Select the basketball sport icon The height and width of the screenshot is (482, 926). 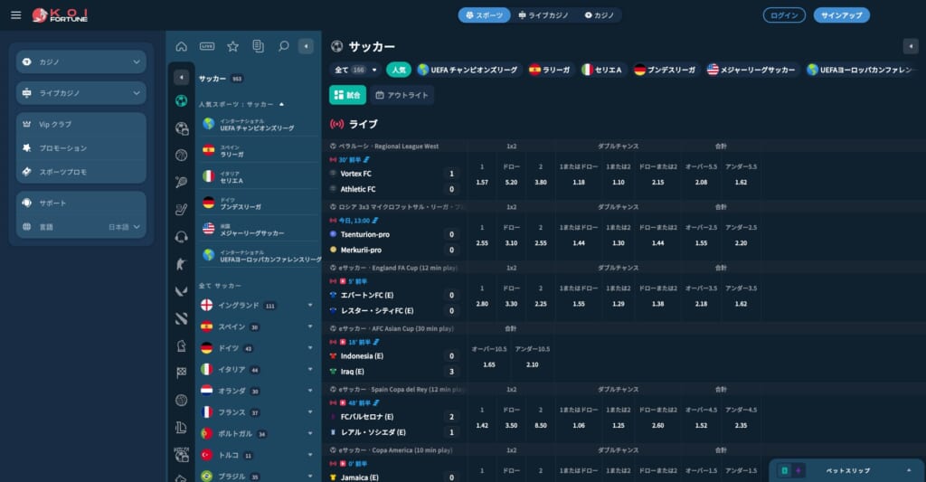181,156
